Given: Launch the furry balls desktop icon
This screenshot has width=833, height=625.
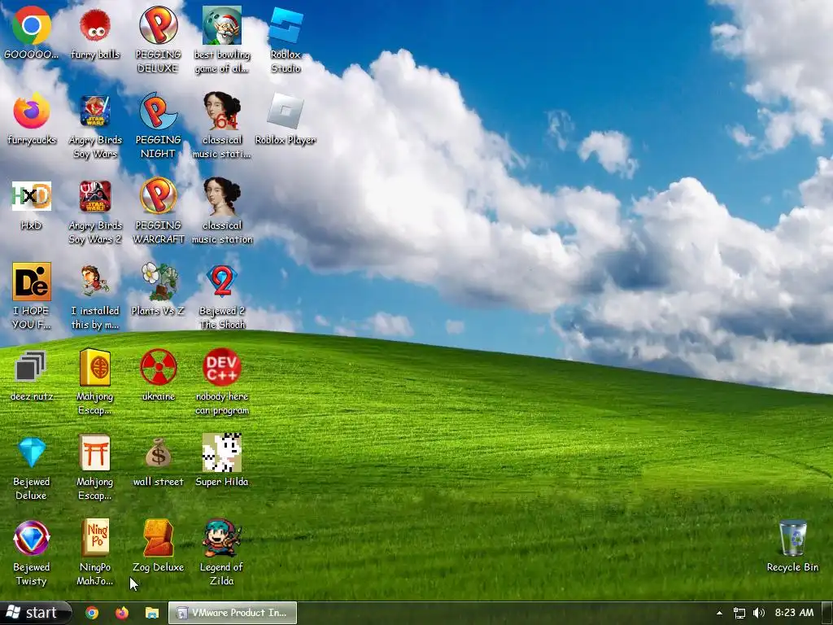Looking at the screenshot, I should click(x=95, y=26).
